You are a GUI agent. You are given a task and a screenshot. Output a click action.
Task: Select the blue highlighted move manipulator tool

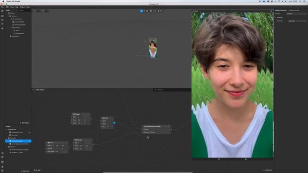141,11
